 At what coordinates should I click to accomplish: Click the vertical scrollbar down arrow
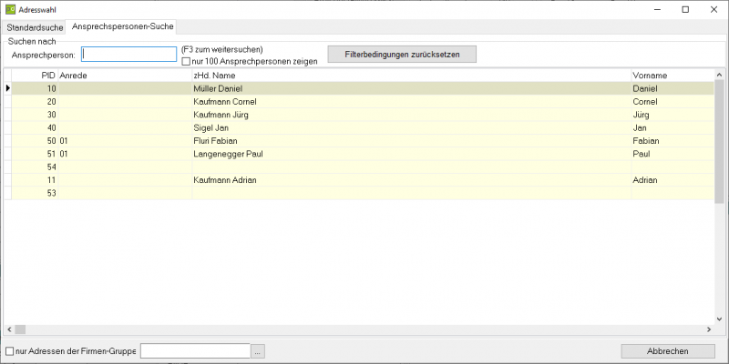[x=720, y=319]
